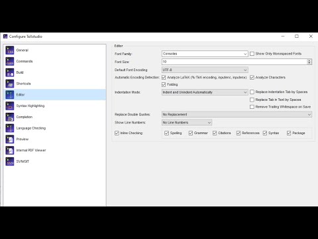Viewport: 318px width, 239px height.
Task: Toggle Citations inline check
Action: (x=215, y=133)
